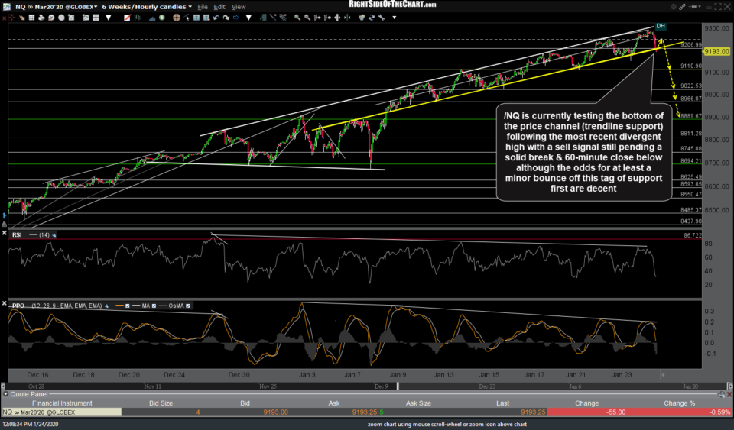Open the paint palette color icon
The width and height of the screenshot is (734, 430).
(362, 18)
